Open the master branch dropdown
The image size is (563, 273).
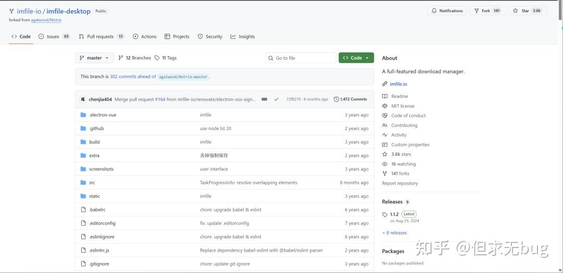click(x=94, y=58)
